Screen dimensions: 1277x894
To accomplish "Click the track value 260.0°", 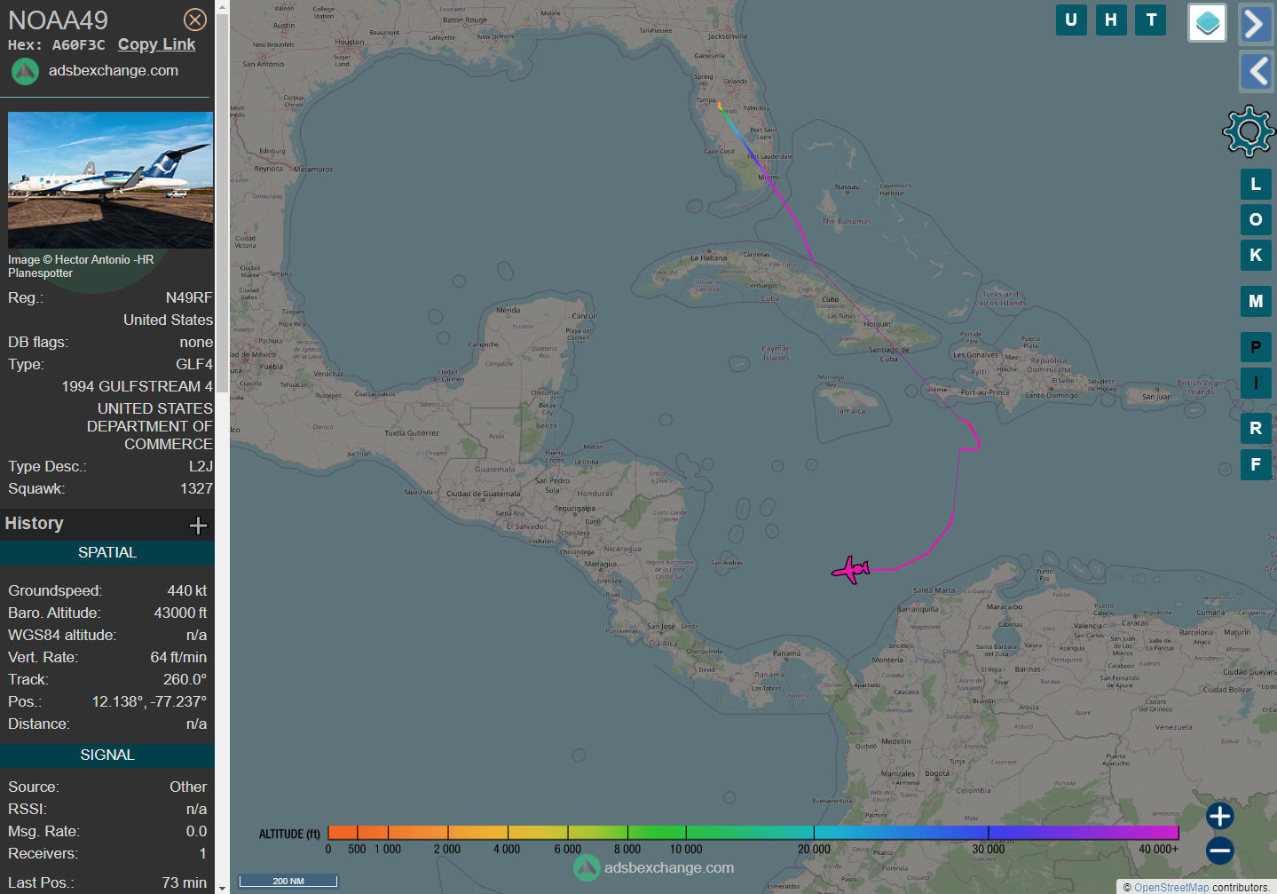I will (185, 679).
